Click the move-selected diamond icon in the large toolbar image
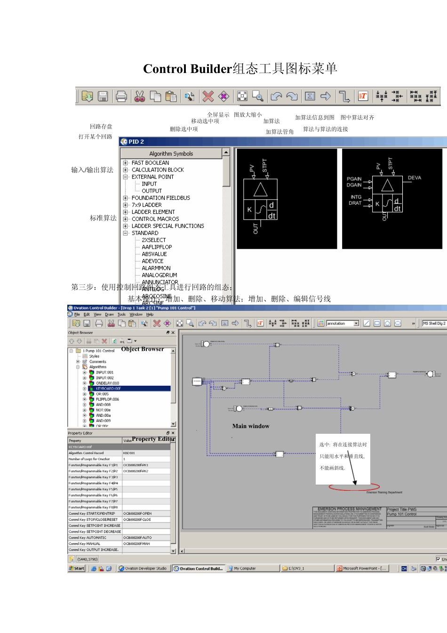The image size is (447, 633). (224, 97)
